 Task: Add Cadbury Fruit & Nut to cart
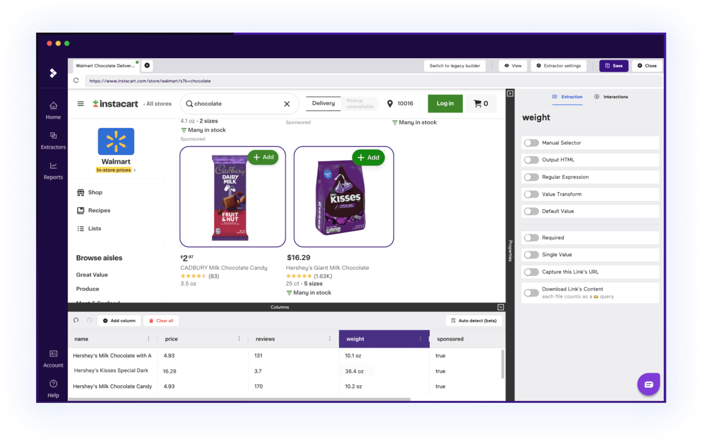pos(263,157)
